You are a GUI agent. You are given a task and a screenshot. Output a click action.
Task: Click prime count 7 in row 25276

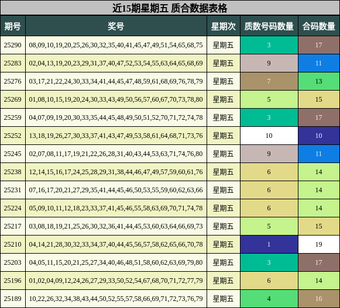click(x=269, y=81)
